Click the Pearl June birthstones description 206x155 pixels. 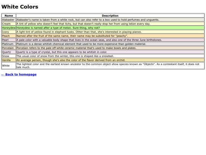pos(110,40)
